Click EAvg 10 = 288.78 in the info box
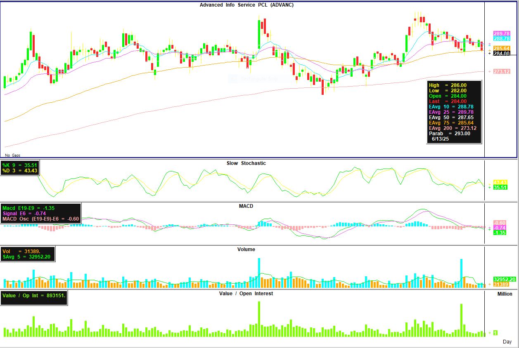519x348 pixels. point(451,107)
